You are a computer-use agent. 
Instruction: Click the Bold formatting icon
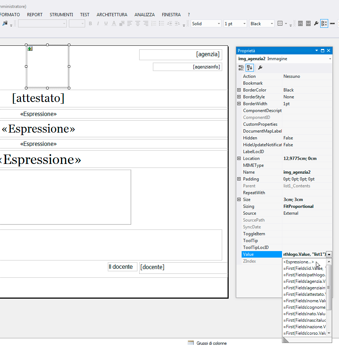[x=90, y=23]
